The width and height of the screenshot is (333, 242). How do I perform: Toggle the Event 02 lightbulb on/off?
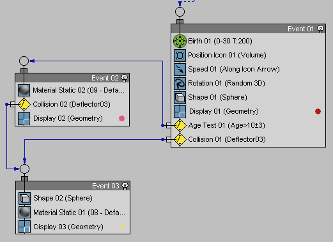coord(125,78)
